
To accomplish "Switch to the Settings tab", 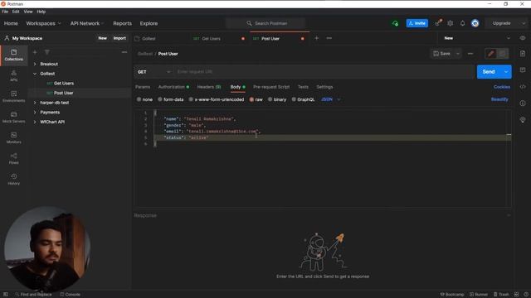I will coord(324,87).
